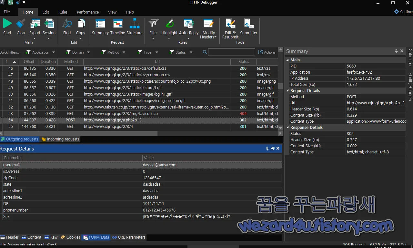Start capturing with the Start button
This screenshot has height=248, width=413.
tap(7, 26)
